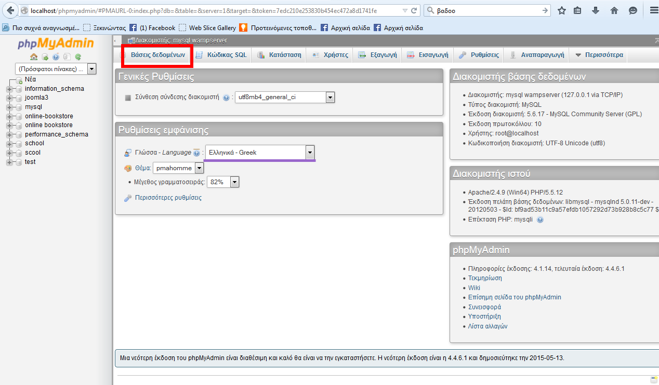The height and width of the screenshot is (385, 659).
Task: Click the Συνεισφορά link
Action: pyautogui.click(x=484, y=307)
